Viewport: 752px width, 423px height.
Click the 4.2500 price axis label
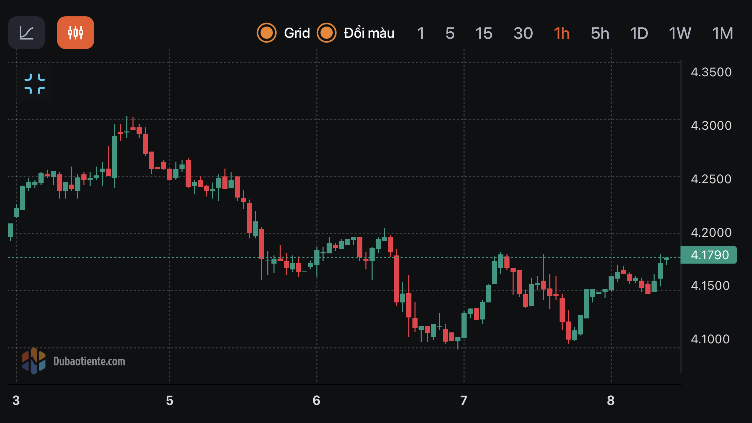[x=711, y=179]
